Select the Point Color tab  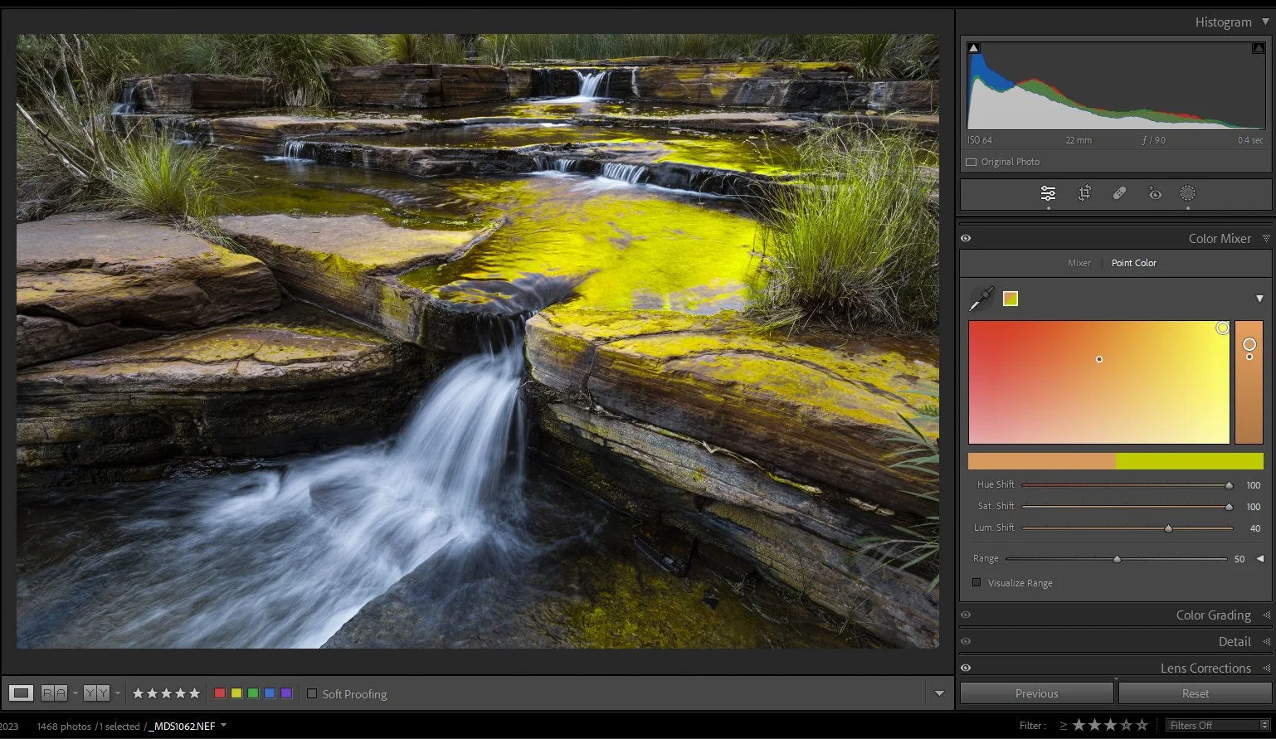coord(1133,263)
